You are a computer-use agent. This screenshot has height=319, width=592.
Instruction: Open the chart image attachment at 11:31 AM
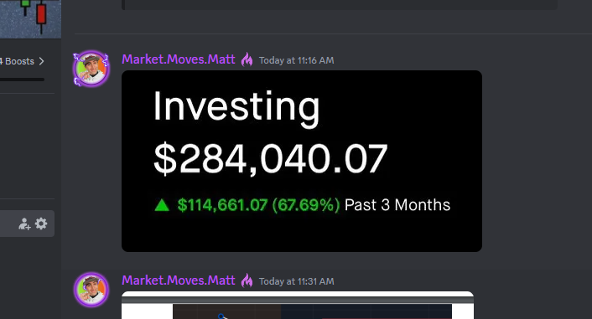pyautogui.click(x=298, y=305)
